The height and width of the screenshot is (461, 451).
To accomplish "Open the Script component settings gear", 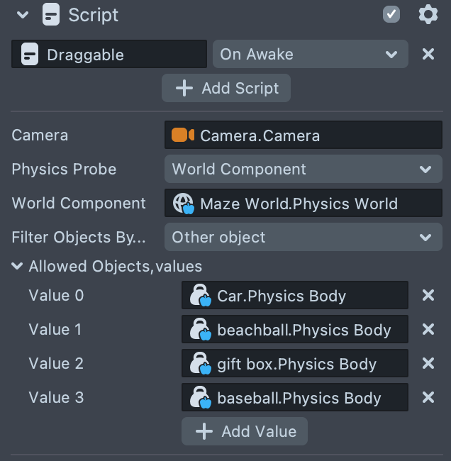I will point(428,14).
